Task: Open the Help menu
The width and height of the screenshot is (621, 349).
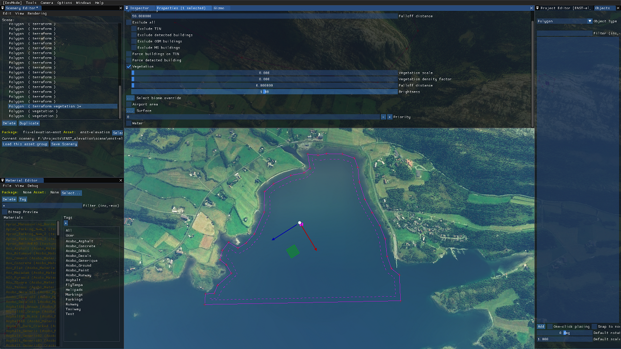Action: coord(99,3)
